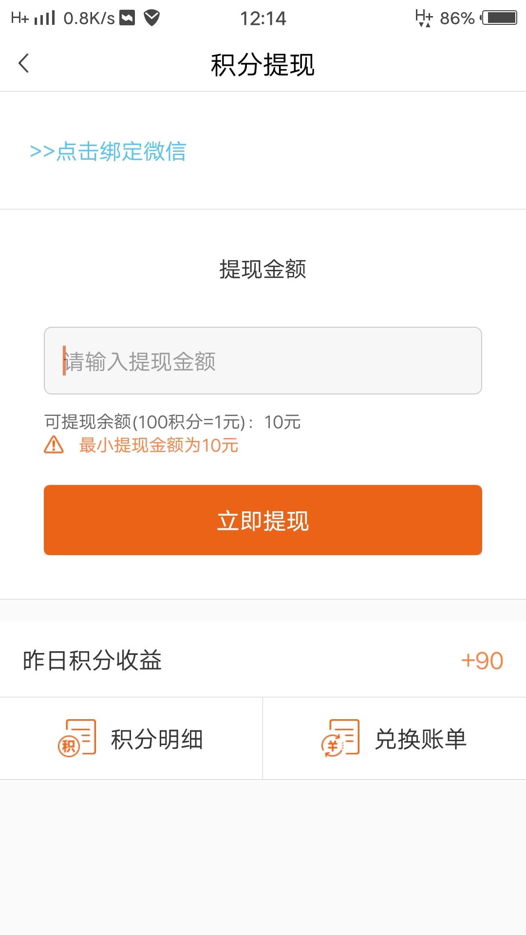Open 兑换账单 tab

point(394,738)
